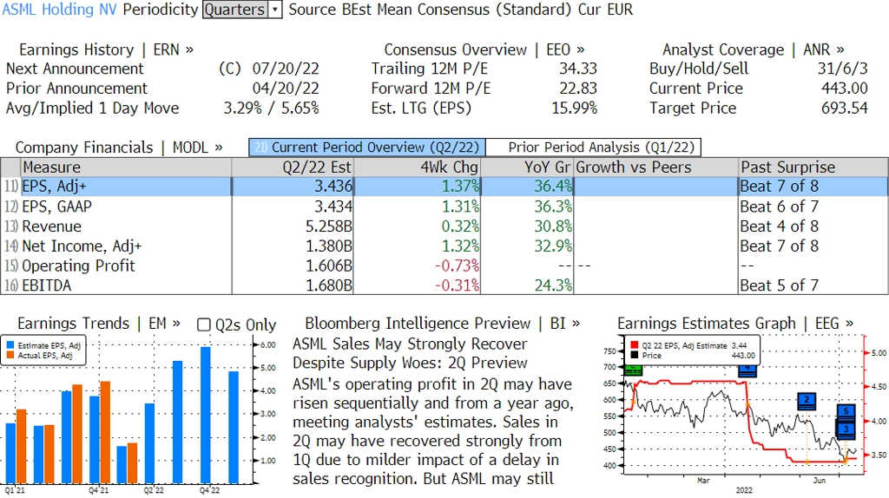Click the Measure column header
The image size is (889, 498).
[126, 167]
